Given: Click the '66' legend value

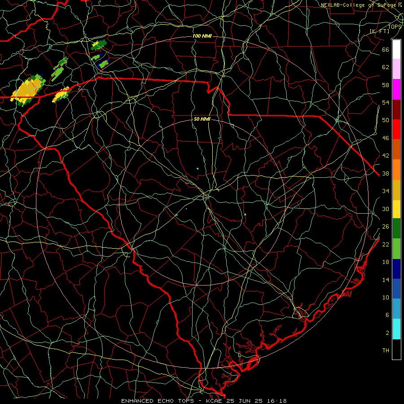Looking at the screenshot, I should coord(386,49).
